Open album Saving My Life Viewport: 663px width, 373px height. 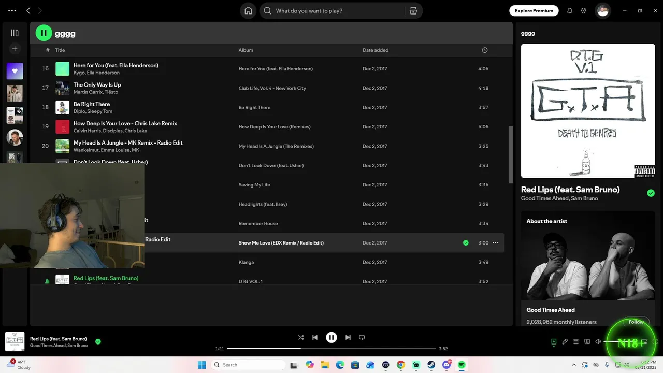pyautogui.click(x=254, y=185)
